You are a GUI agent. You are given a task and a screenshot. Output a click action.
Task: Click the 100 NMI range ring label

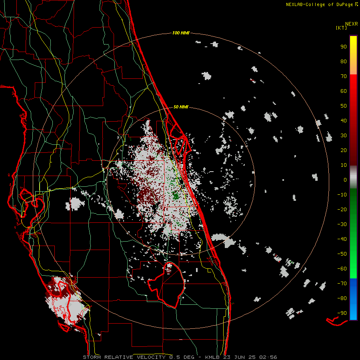coord(181,33)
